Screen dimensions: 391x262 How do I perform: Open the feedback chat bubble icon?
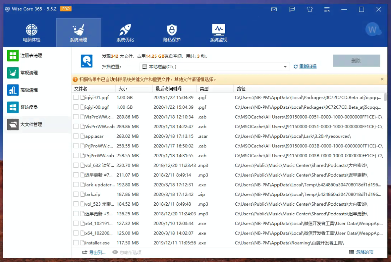click(292, 9)
